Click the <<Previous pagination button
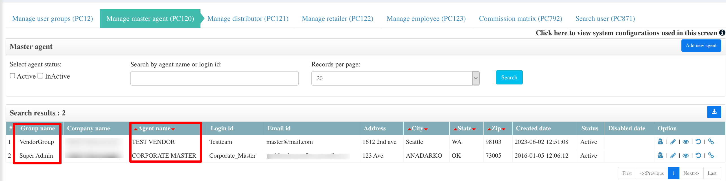 click(652, 173)
